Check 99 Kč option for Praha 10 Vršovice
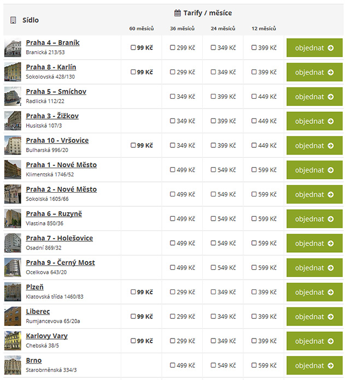The height and width of the screenshot is (380, 347). tap(133, 145)
